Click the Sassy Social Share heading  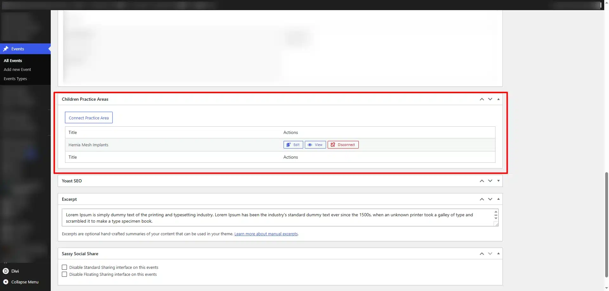[80, 254]
